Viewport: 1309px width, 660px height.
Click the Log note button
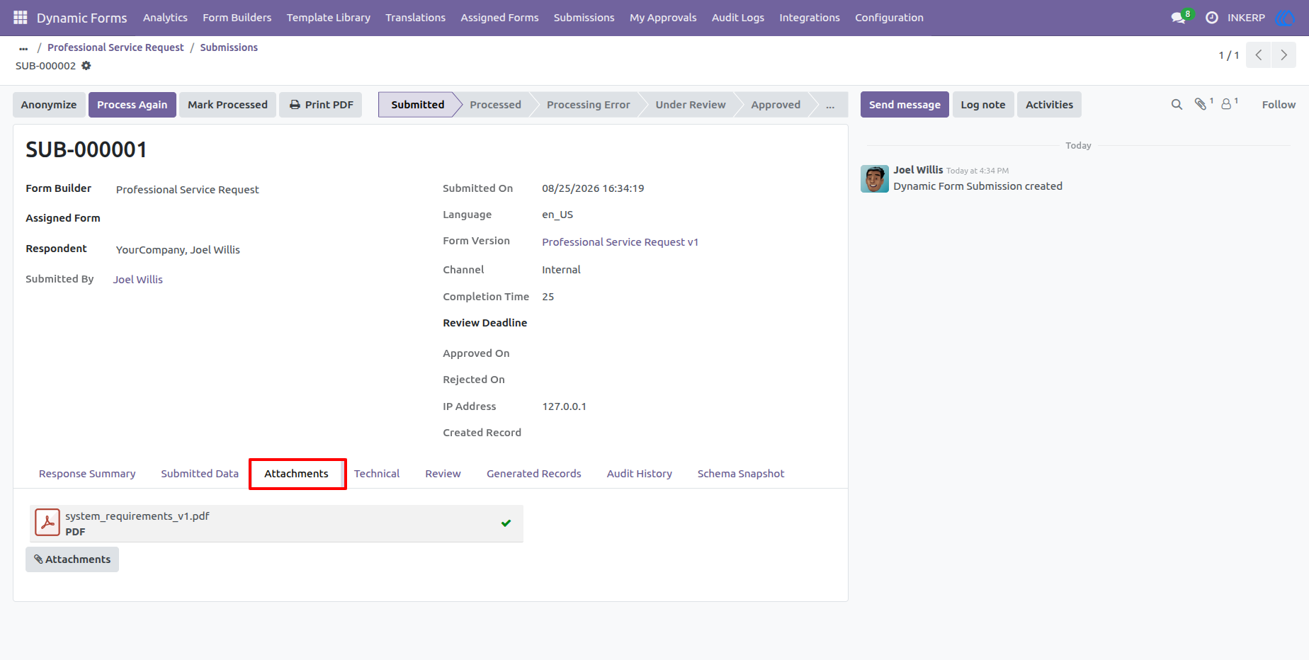pyautogui.click(x=983, y=105)
